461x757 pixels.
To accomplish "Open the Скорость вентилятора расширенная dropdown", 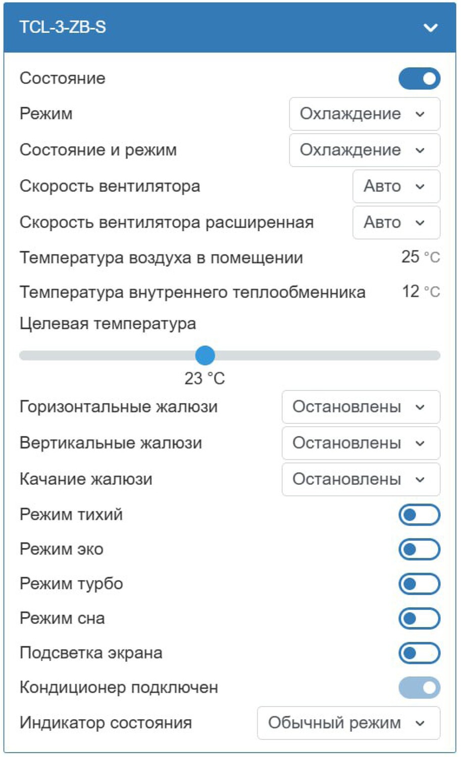I will pos(396,223).
